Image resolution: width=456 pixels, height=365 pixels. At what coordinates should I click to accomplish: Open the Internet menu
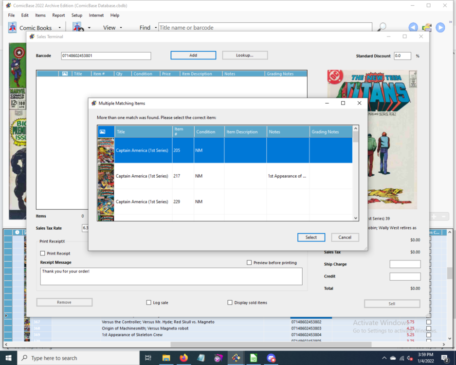click(x=96, y=15)
